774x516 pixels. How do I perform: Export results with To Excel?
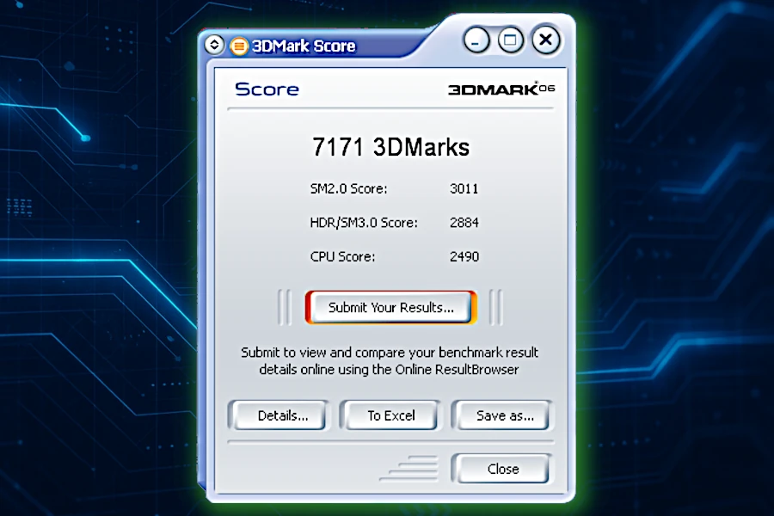pos(390,415)
